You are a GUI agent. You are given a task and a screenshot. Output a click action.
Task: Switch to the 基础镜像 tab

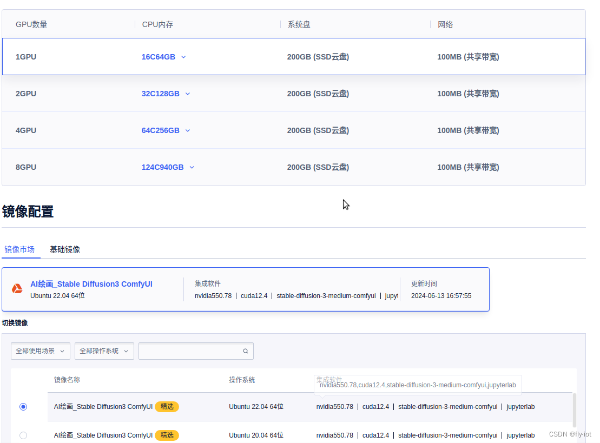(x=65, y=250)
